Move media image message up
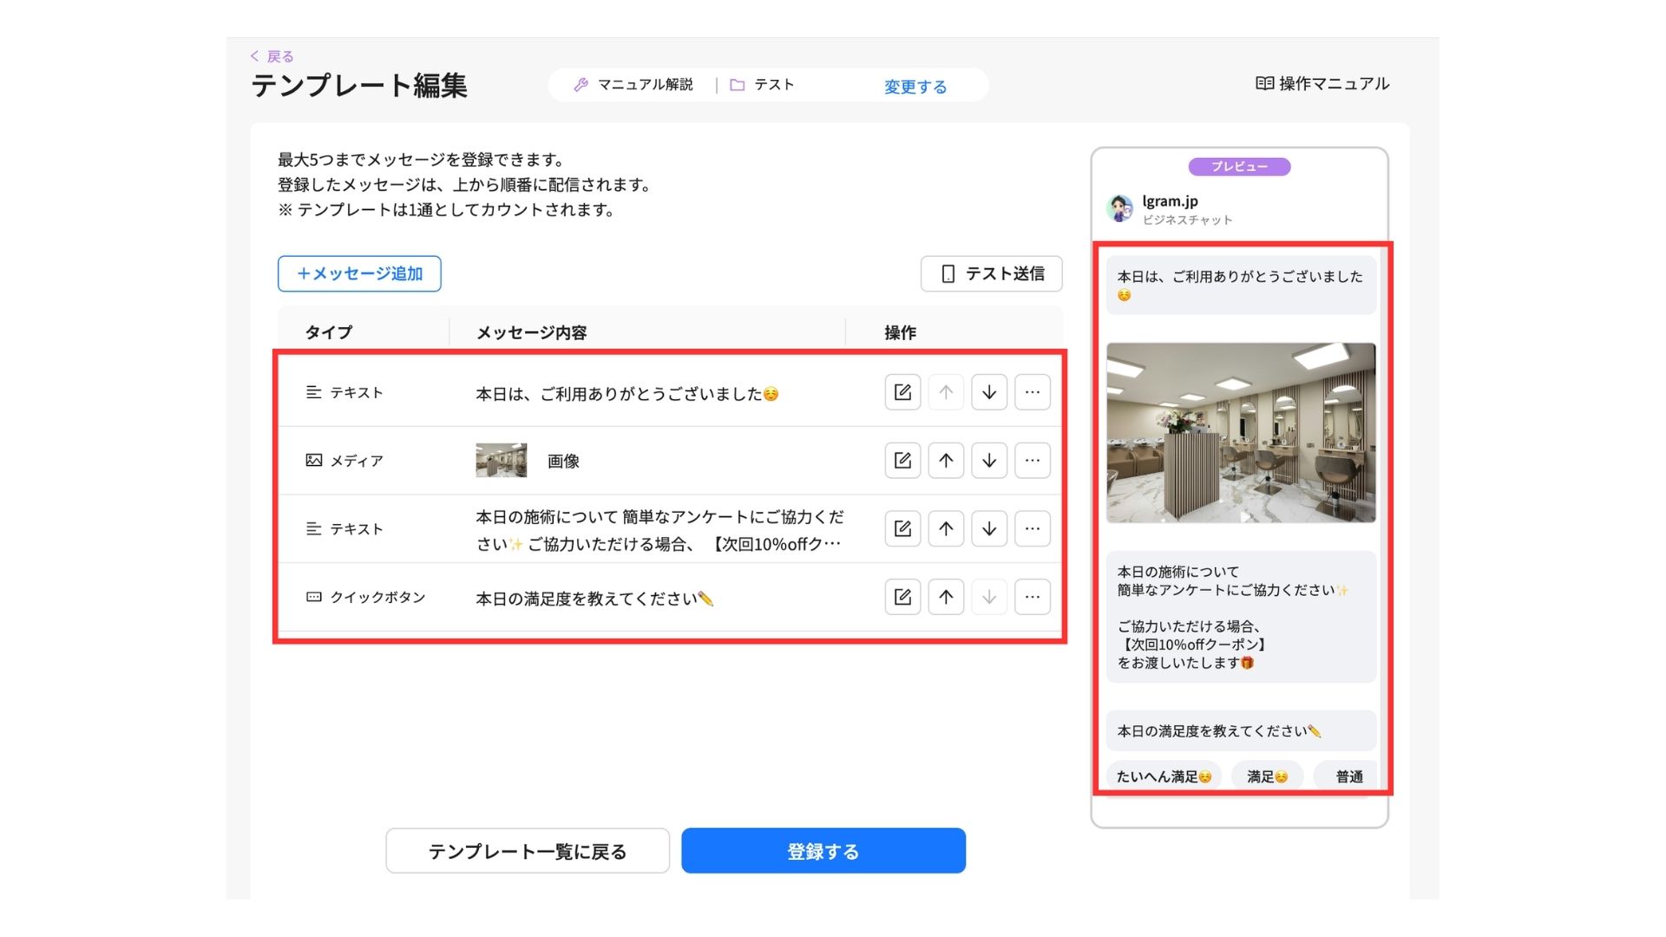The height and width of the screenshot is (937, 1666). click(946, 461)
